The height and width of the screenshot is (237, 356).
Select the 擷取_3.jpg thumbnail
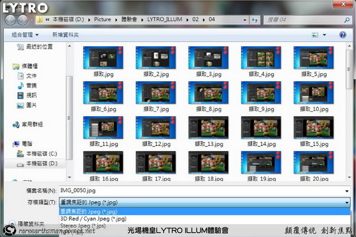point(208,62)
